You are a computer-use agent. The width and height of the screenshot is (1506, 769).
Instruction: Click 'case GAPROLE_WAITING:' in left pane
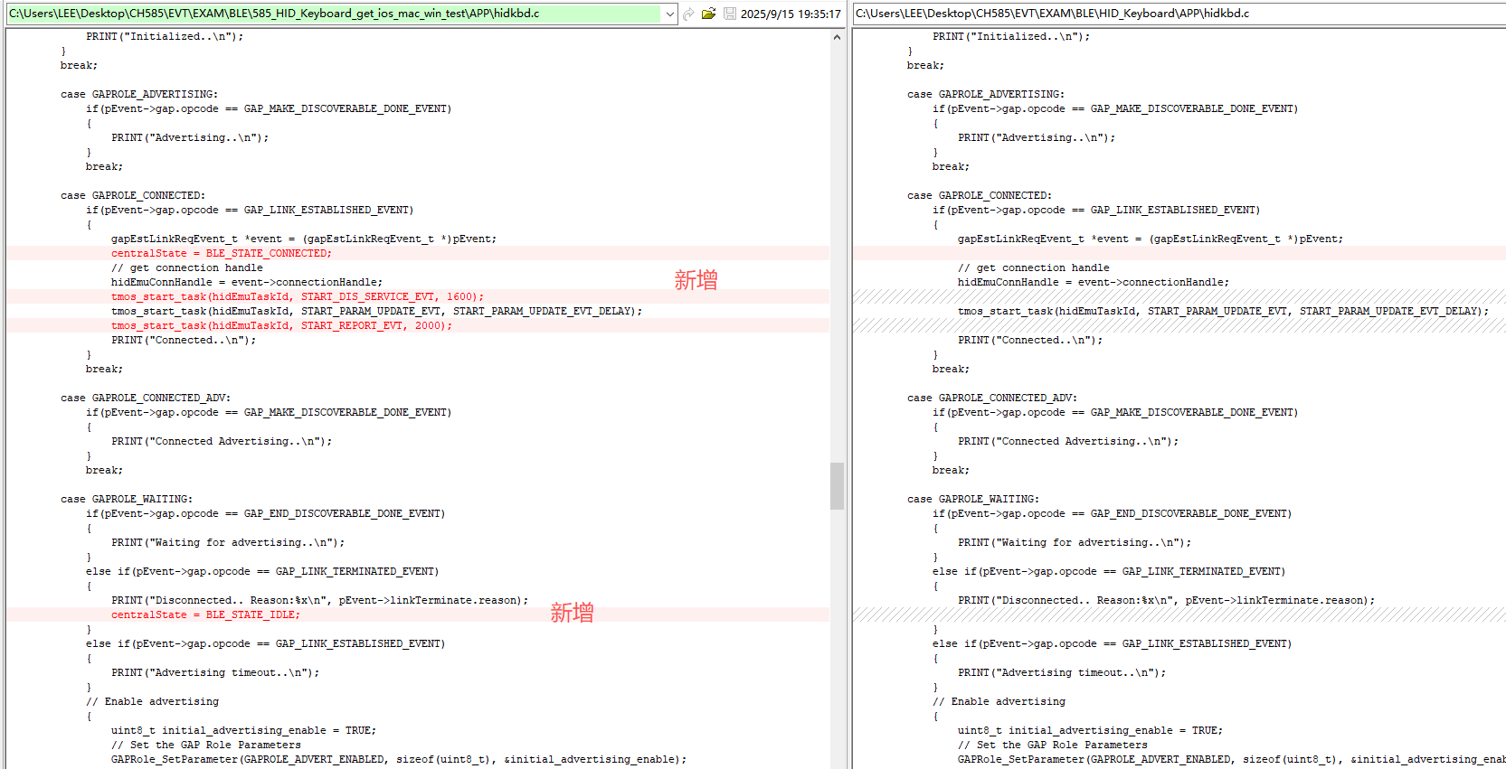click(127, 499)
